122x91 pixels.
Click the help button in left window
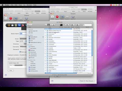[x=6, y=75]
